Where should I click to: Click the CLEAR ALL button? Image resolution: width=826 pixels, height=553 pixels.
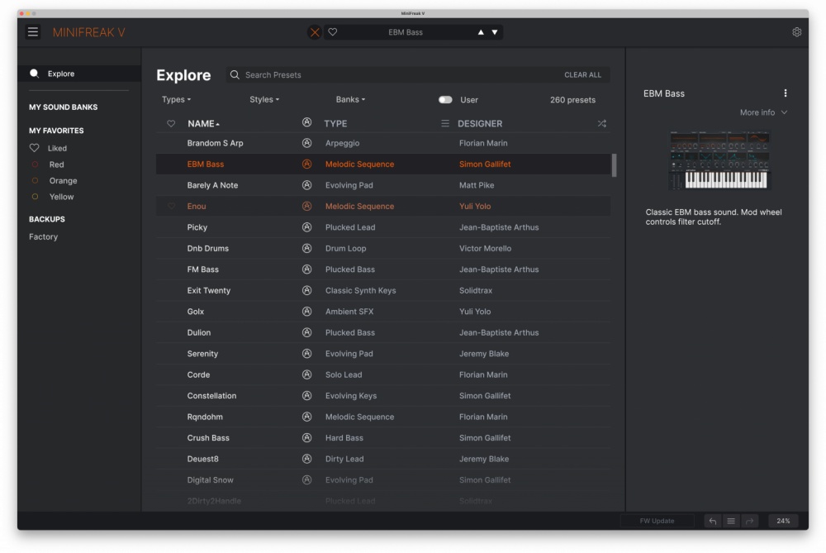[x=582, y=75]
